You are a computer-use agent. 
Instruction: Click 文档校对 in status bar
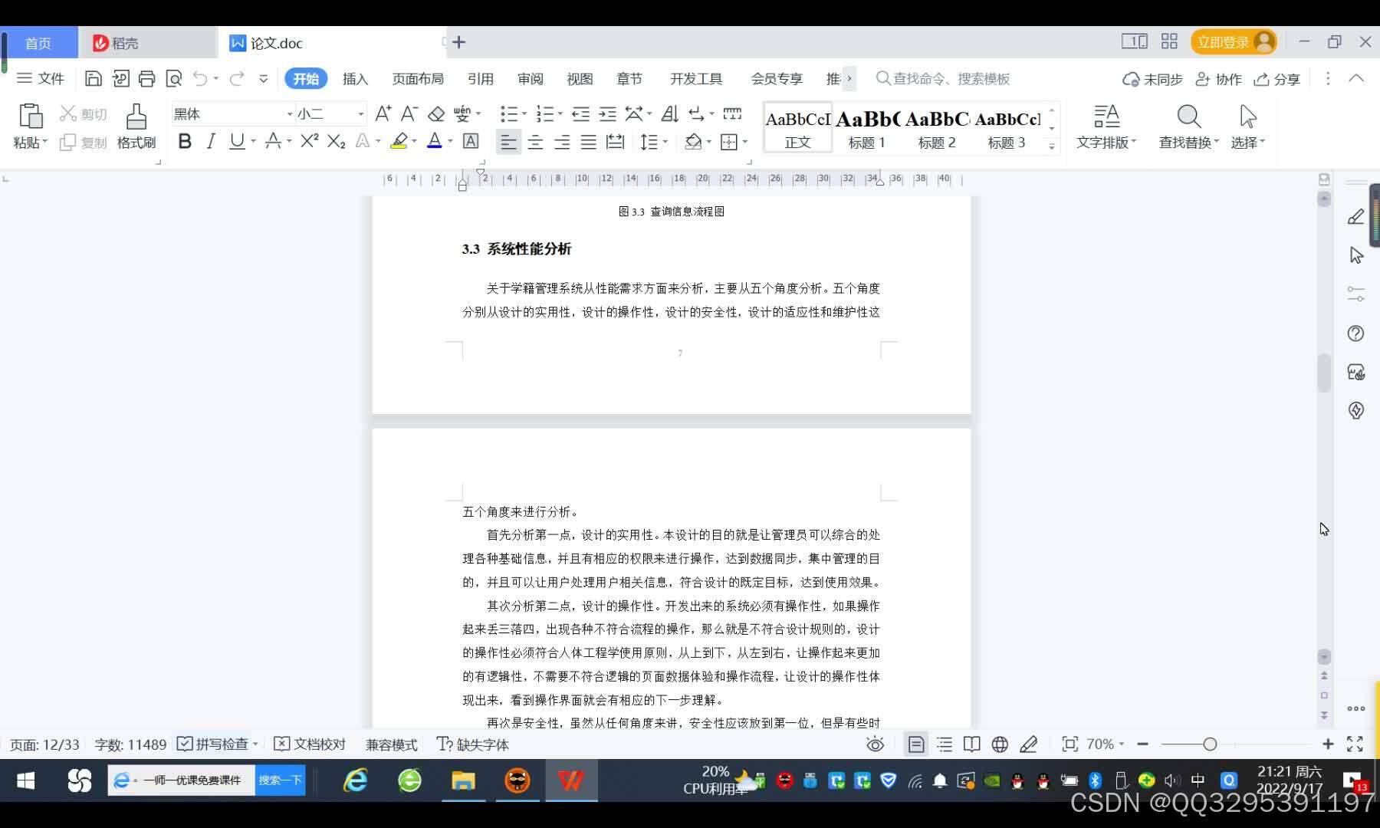click(310, 744)
